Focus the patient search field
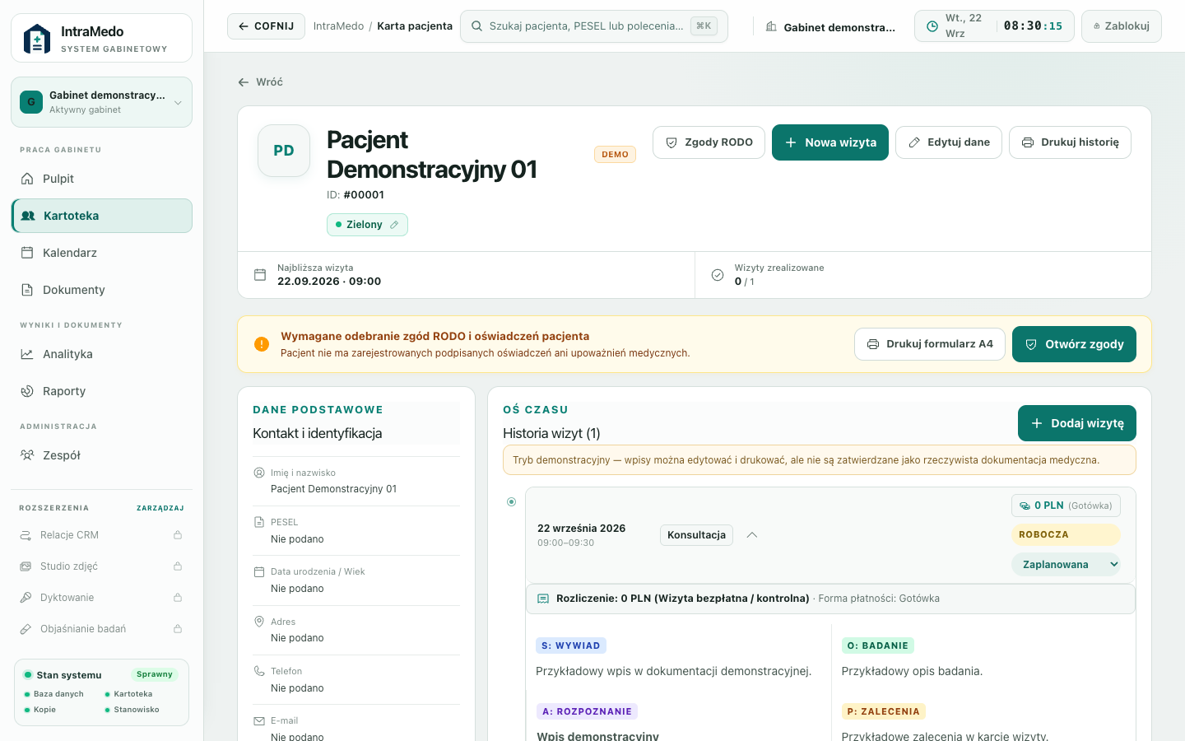The width and height of the screenshot is (1185, 741). tap(594, 26)
